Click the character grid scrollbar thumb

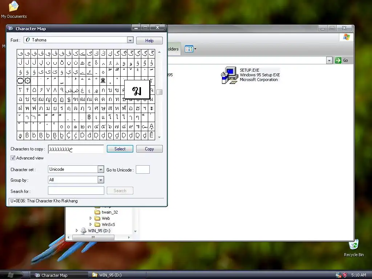click(x=159, y=92)
